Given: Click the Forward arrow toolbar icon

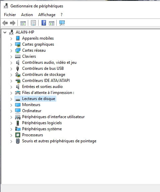Looking at the screenshot, I should coord(13,23).
